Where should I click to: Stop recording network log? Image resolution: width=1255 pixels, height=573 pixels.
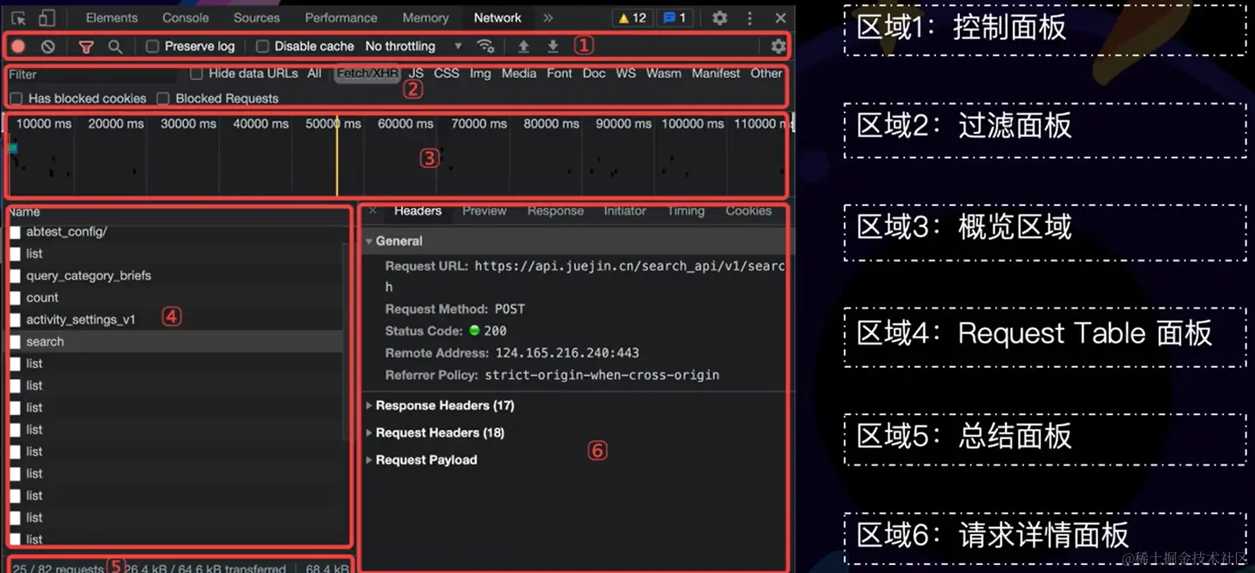[18, 46]
